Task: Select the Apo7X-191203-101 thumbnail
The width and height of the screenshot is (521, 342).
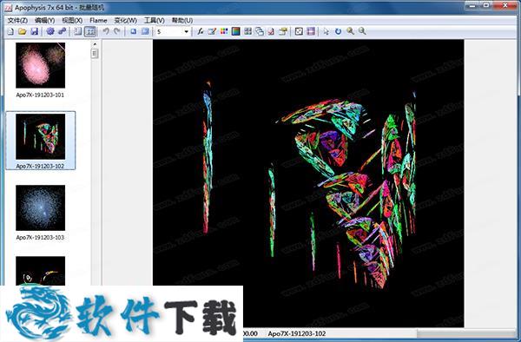Action: pos(40,69)
